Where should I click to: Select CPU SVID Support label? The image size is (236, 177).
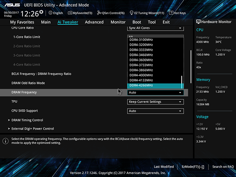tap(24, 111)
